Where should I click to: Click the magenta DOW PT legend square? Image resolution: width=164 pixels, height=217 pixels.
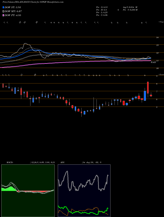[3, 15]
